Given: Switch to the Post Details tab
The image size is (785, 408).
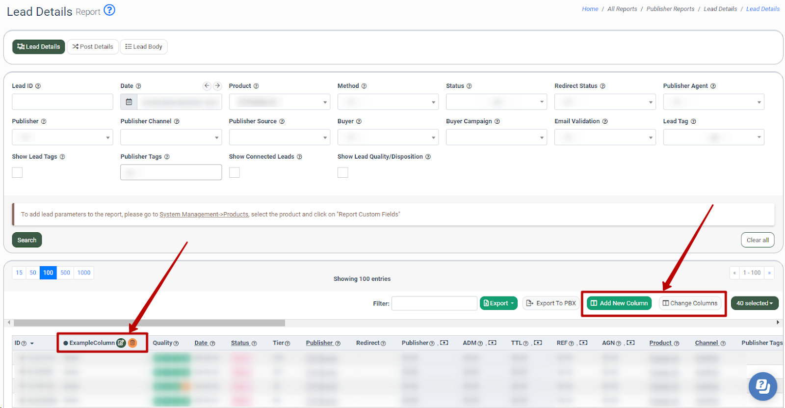Looking at the screenshot, I should (x=93, y=47).
